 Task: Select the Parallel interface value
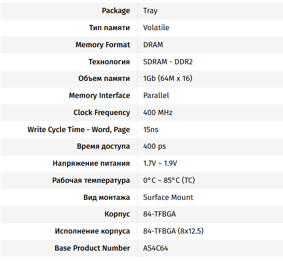[156, 95]
